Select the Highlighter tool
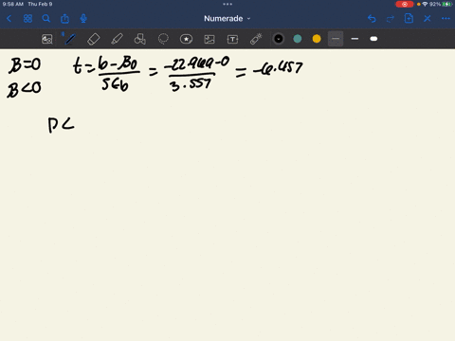This screenshot has height=341, width=455. [117, 39]
